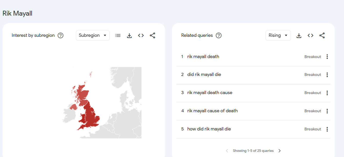The height and width of the screenshot is (157, 344).
Task: Open query 'rik mayall death'
Action: point(203,57)
